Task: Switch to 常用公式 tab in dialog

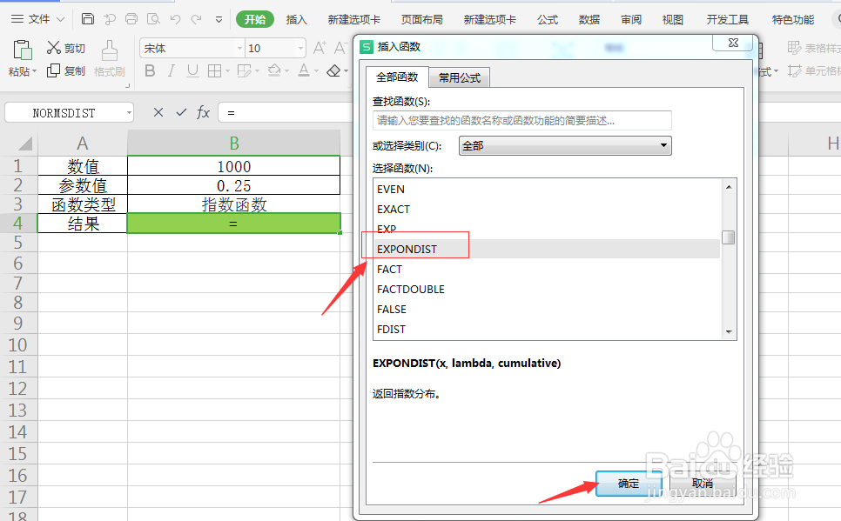Action: (460, 77)
